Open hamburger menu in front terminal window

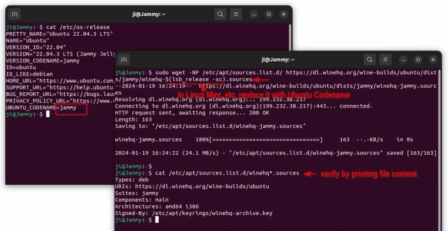[x=385, y=60]
